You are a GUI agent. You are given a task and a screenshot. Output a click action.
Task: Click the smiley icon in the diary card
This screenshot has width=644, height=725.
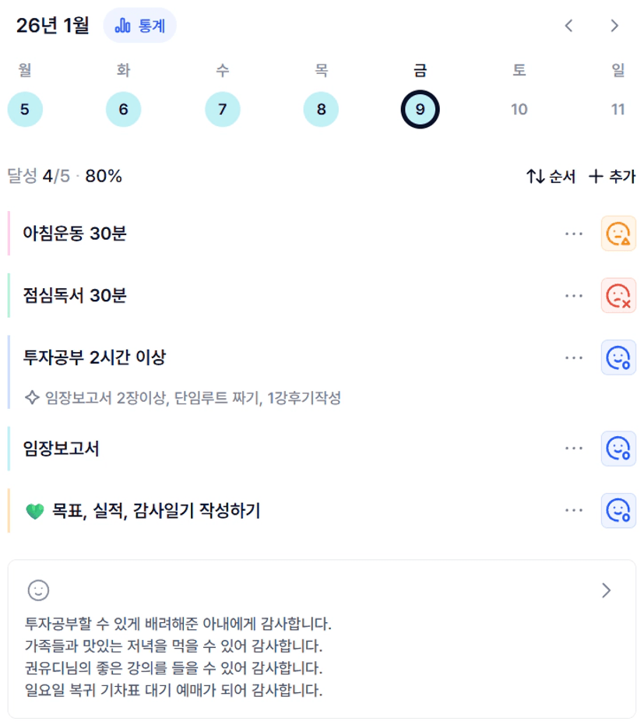(x=38, y=590)
